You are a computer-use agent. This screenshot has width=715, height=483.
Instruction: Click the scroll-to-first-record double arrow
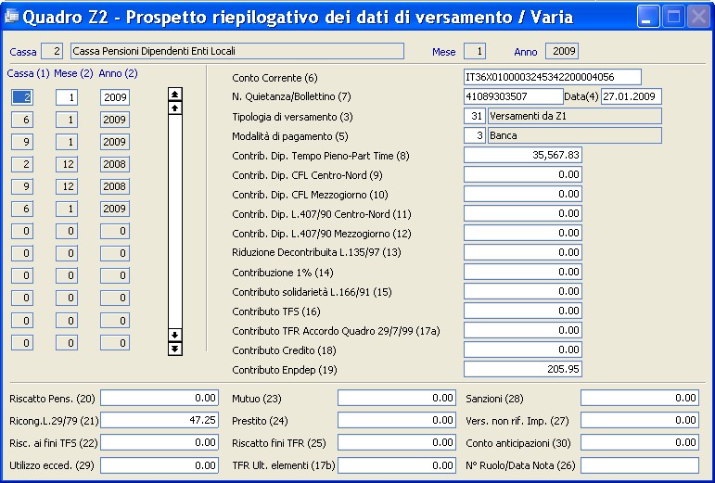[x=175, y=94]
